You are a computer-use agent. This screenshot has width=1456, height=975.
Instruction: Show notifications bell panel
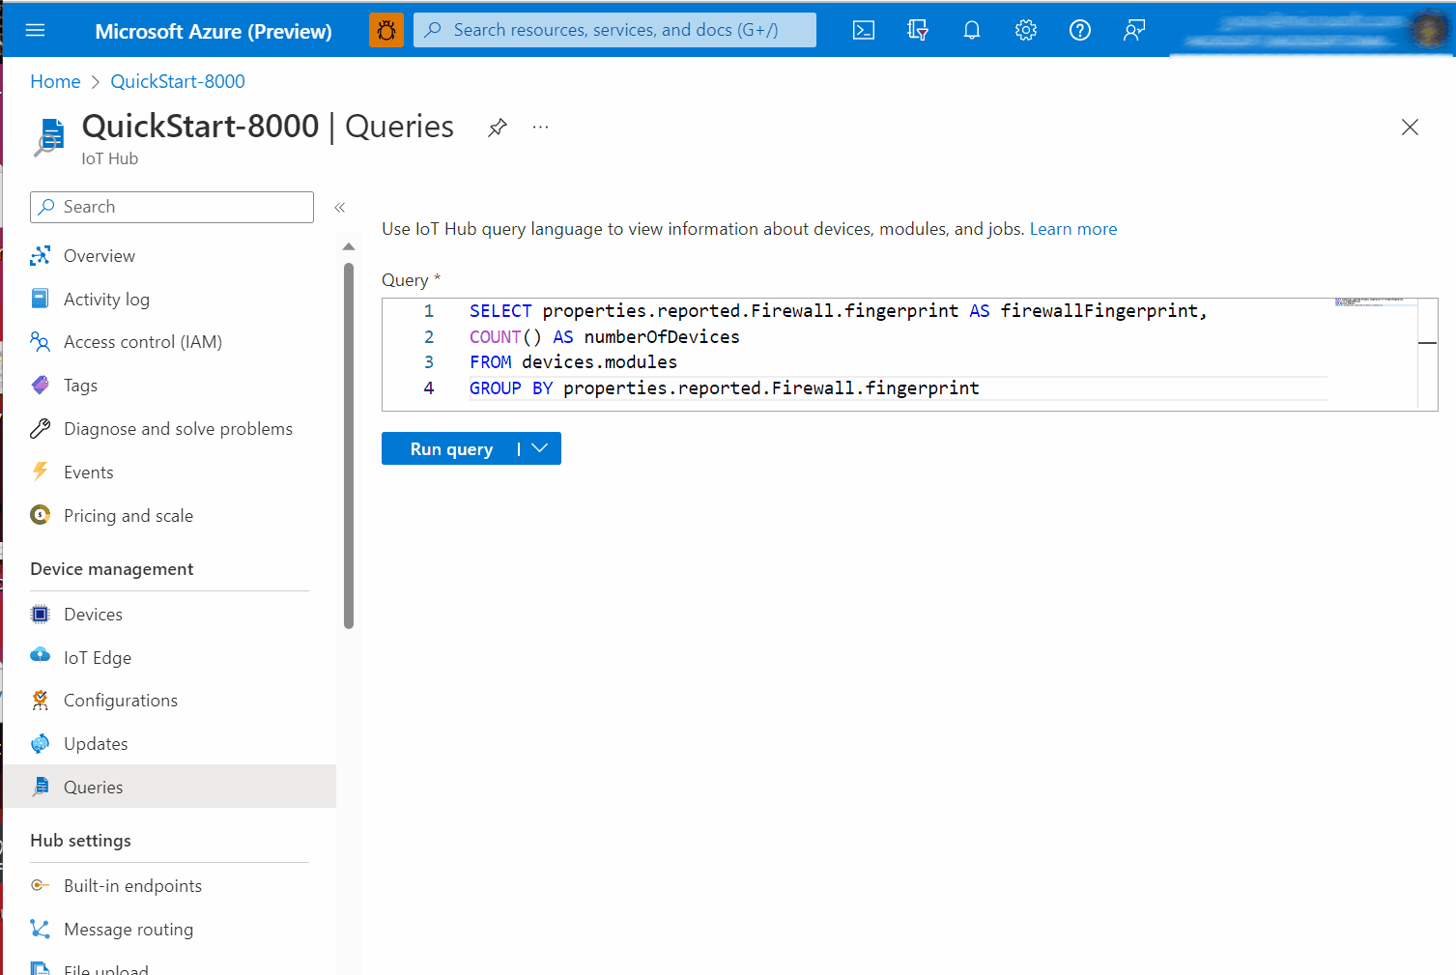[972, 30]
